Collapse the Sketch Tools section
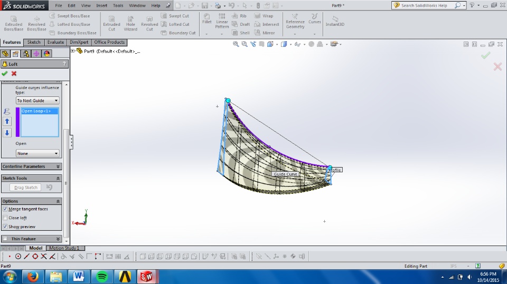 [58, 178]
